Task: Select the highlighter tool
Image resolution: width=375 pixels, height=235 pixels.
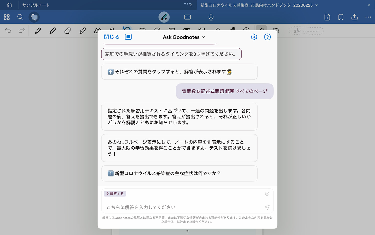Action: click(82, 31)
